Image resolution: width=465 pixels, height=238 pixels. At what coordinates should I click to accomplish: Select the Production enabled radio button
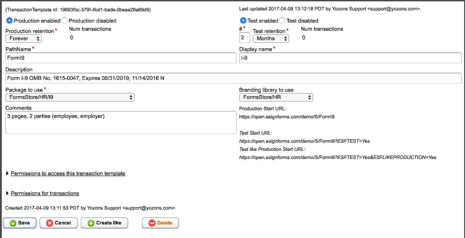pos(9,21)
